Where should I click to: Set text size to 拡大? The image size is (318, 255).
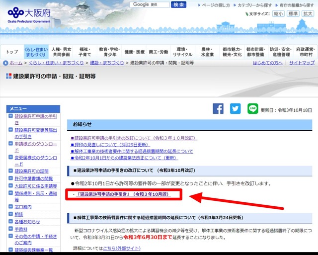click(307, 14)
